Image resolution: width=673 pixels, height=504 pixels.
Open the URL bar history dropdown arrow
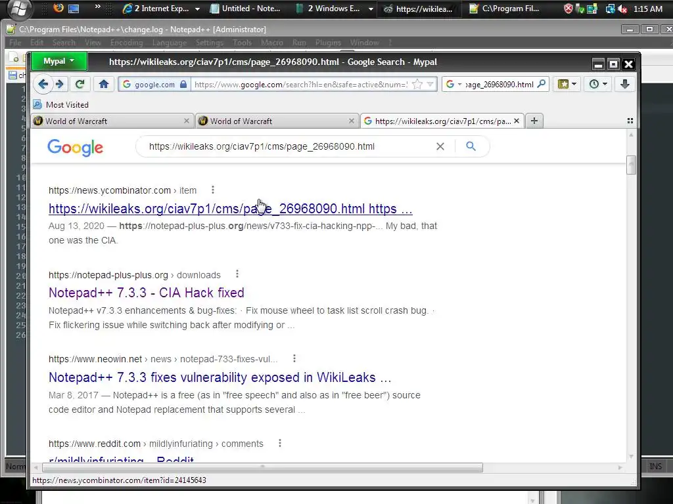coord(430,85)
